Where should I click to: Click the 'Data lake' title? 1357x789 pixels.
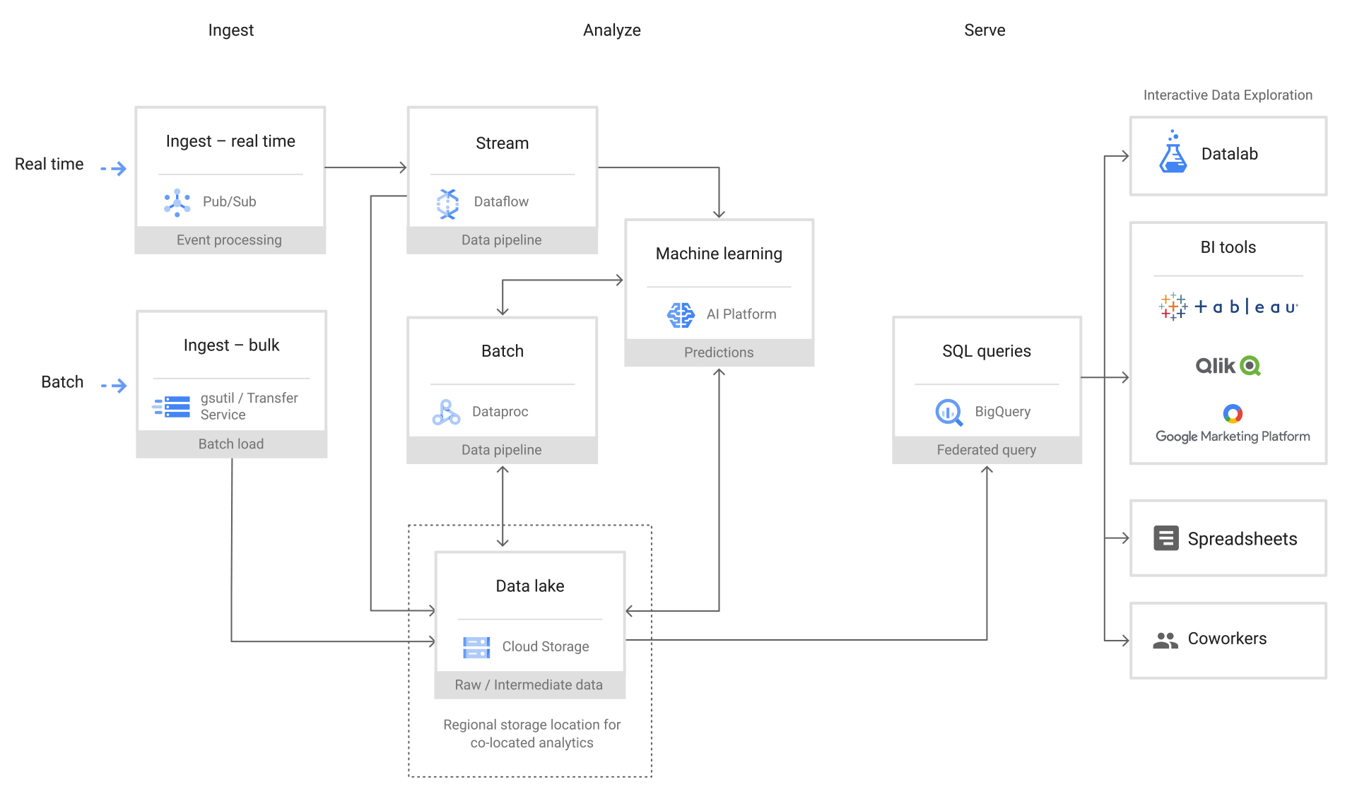coord(530,586)
